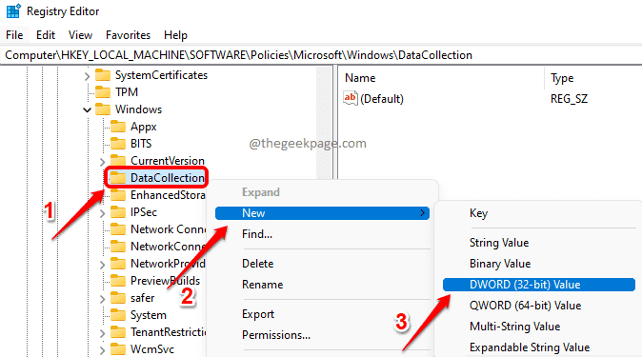The width and height of the screenshot is (642, 357).
Task: Expand the IPSec key chevron
Action: pyautogui.click(x=102, y=213)
